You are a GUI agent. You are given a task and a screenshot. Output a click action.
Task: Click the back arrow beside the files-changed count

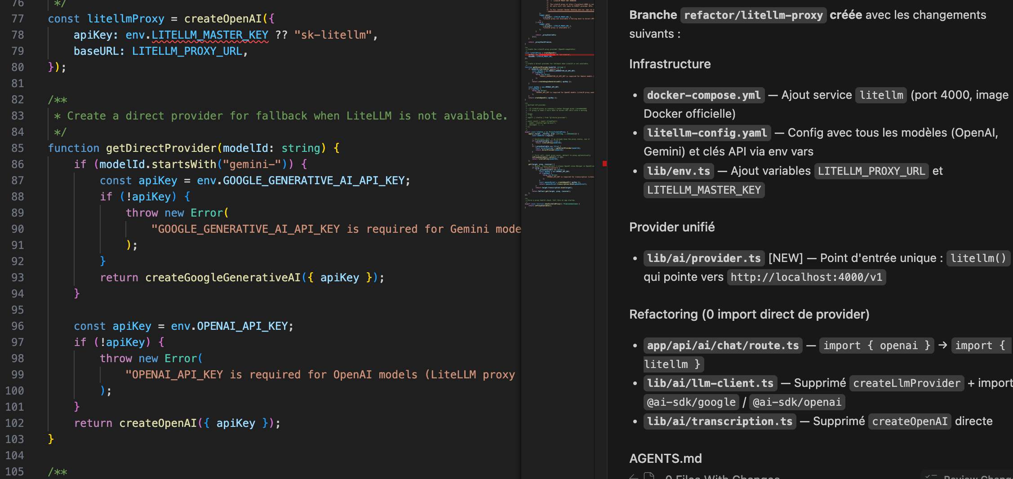coord(634,477)
